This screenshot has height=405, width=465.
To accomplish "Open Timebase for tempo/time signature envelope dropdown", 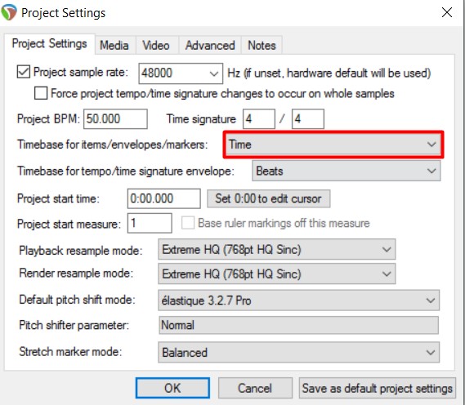I will click(346, 171).
